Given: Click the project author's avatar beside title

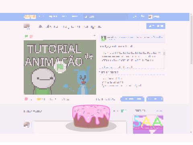Looking at the screenshot, I should click(27, 27).
